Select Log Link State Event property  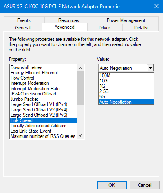point(43,131)
